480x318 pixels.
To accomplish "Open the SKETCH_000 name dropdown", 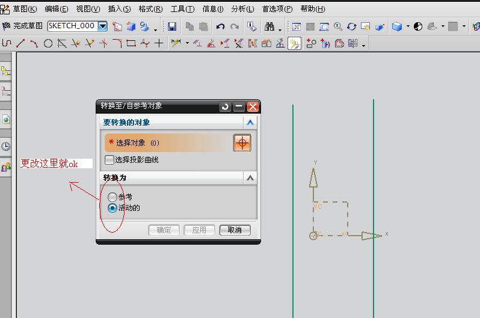I will pos(102,26).
